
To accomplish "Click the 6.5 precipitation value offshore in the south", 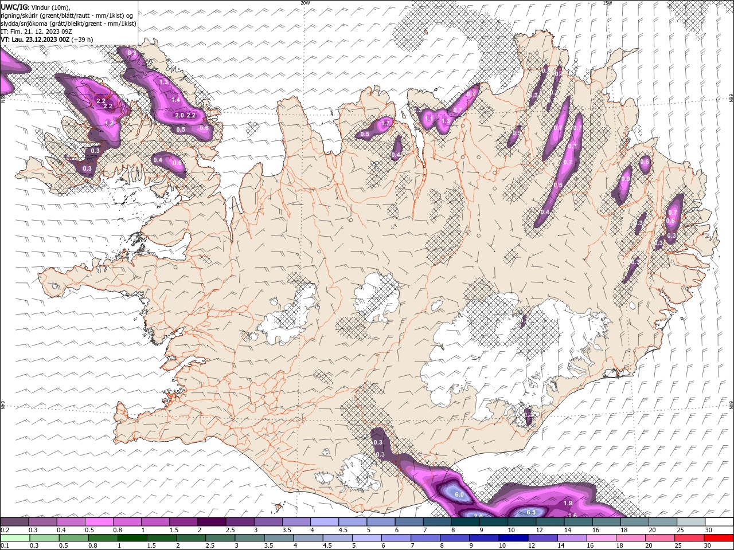I will pyautogui.click(x=531, y=512).
